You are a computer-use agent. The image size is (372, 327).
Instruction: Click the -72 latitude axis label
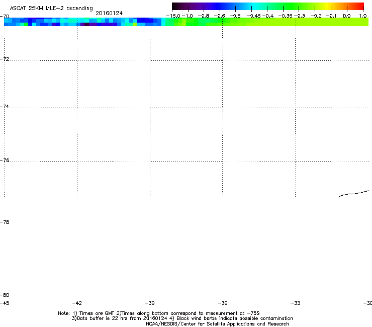(5, 59)
